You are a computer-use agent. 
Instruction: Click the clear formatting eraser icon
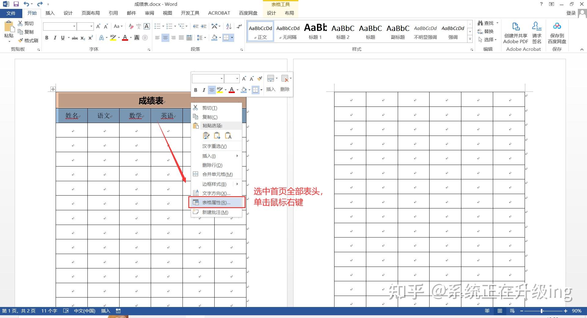(x=131, y=26)
